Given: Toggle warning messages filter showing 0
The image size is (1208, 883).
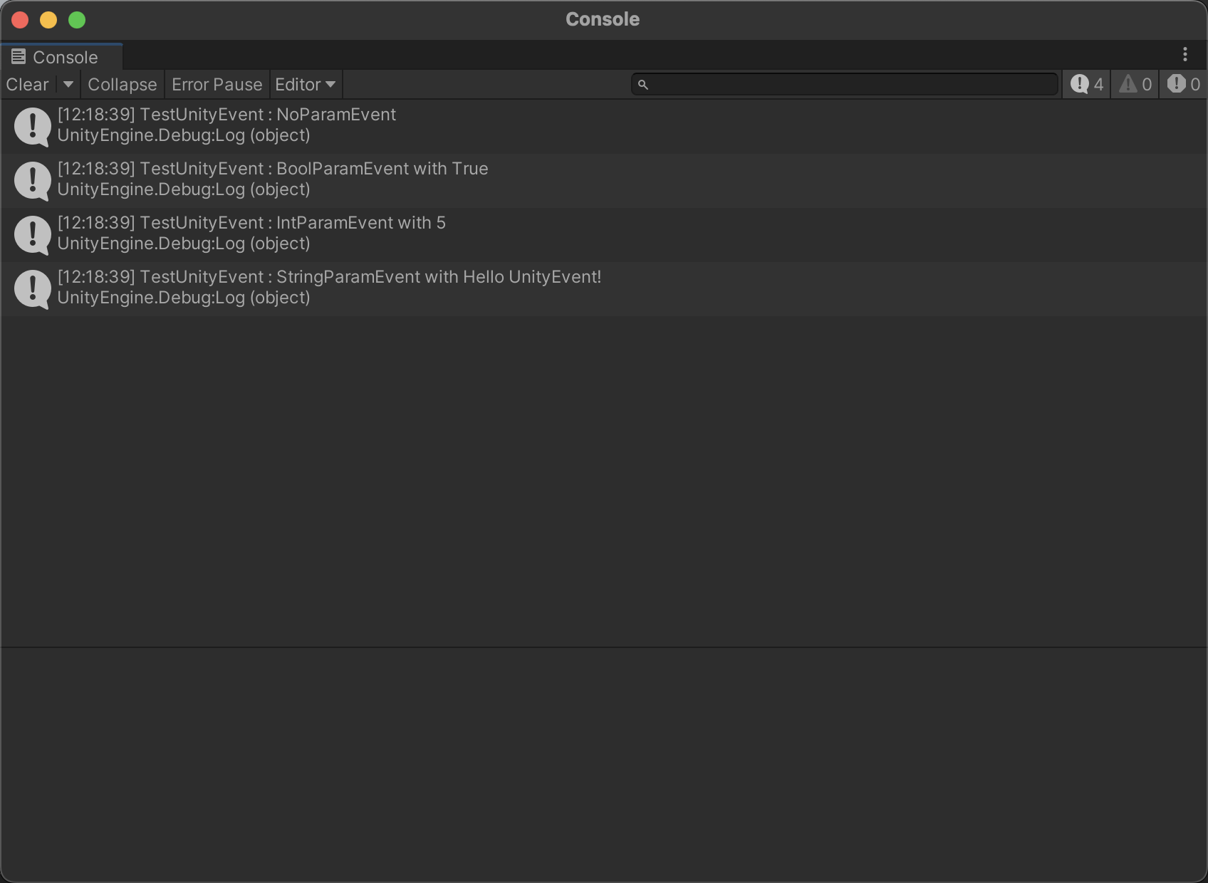Looking at the screenshot, I should [1135, 85].
